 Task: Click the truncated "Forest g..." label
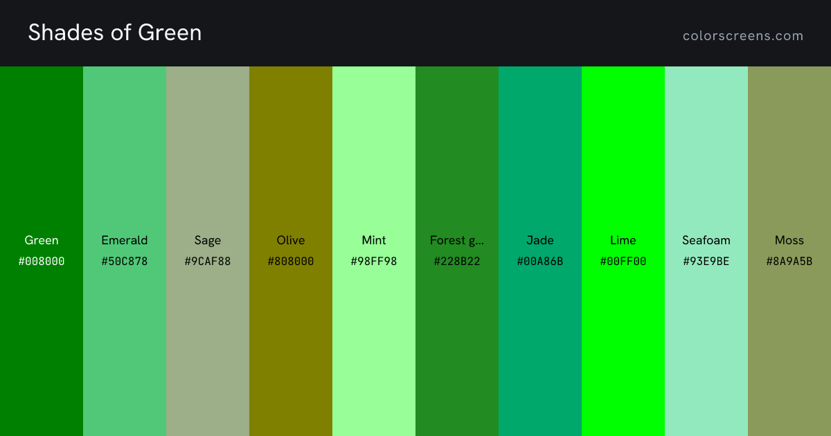click(457, 241)
